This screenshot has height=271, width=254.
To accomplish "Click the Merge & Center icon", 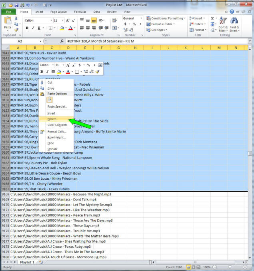I will 114,28.
